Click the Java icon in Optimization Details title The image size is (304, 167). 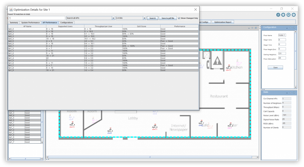11,9
